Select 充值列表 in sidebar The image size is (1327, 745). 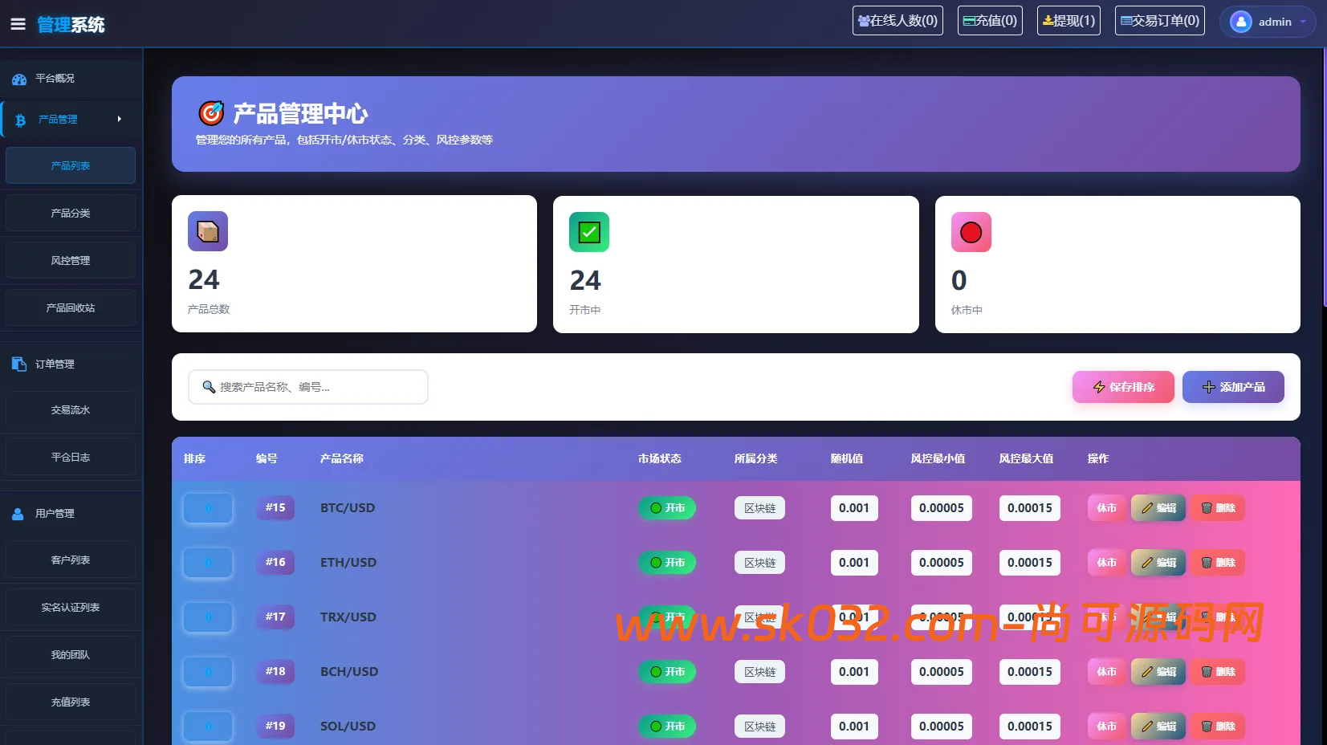(71, 702)
